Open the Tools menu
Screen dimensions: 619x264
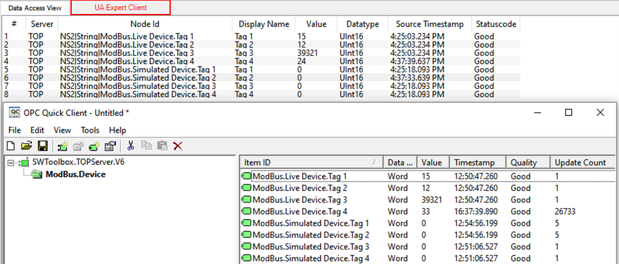tap(90, 130)
